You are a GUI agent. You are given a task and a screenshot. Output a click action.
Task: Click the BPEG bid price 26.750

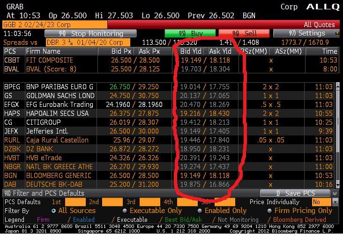[x=119, y=87]
